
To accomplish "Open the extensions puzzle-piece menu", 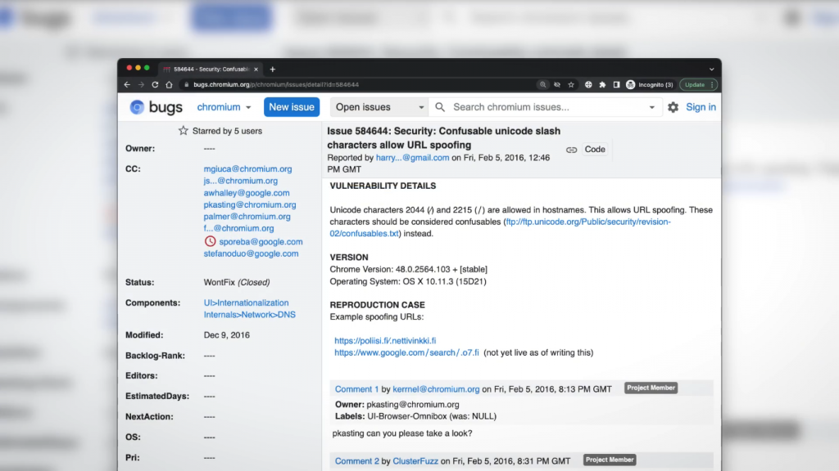I will click(x=602, y=85).
